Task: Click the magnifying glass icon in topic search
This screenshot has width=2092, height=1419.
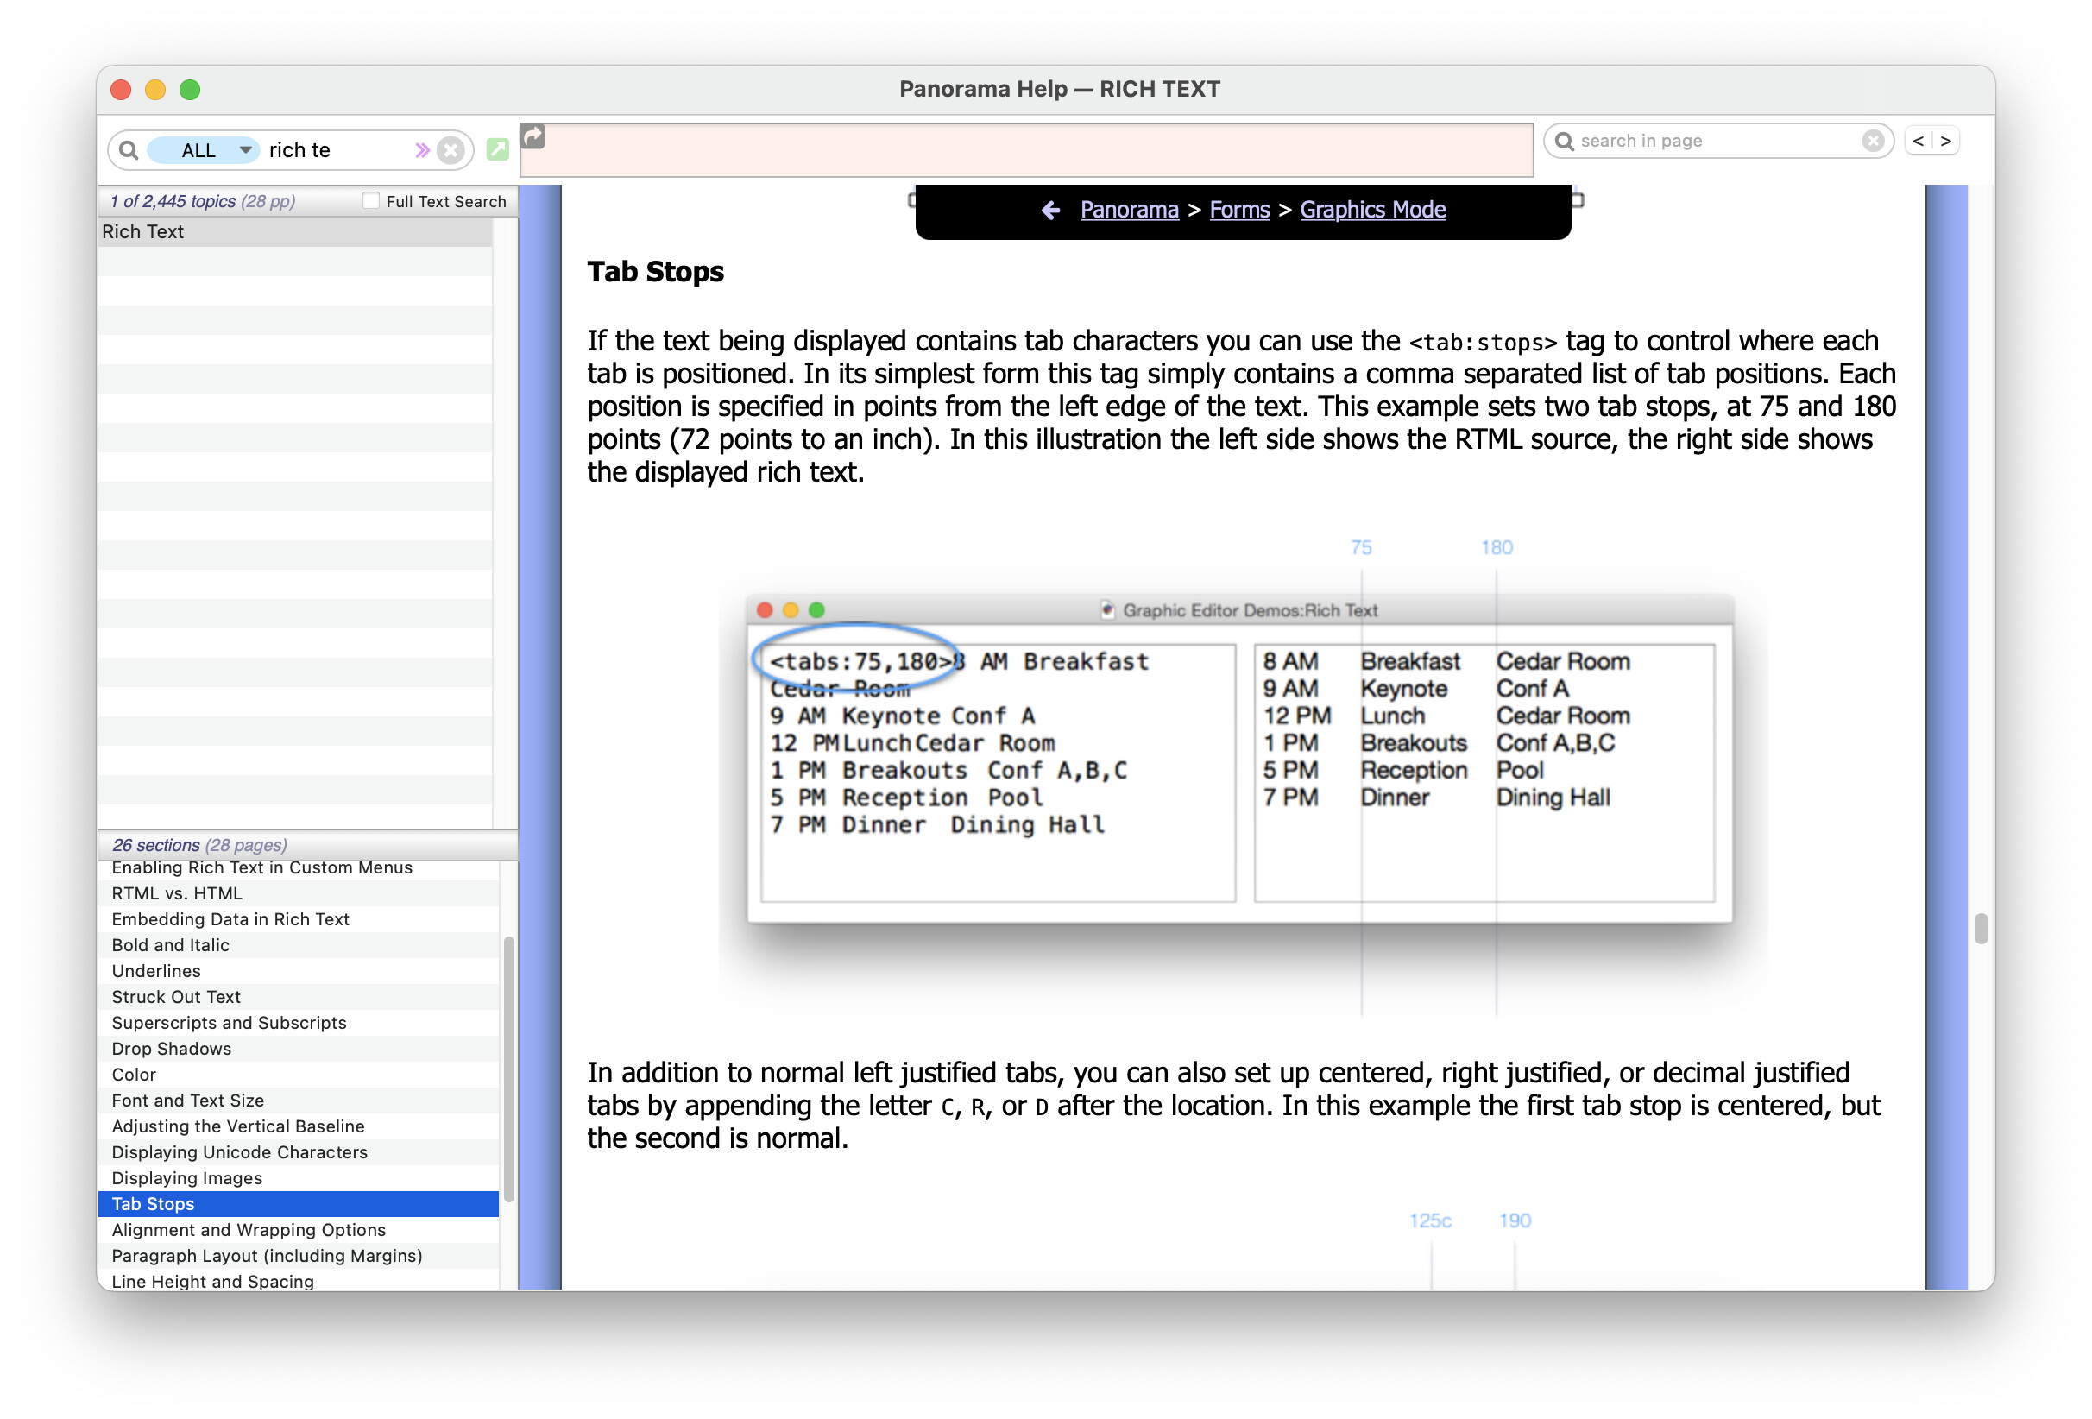Action: coord(129,149)
